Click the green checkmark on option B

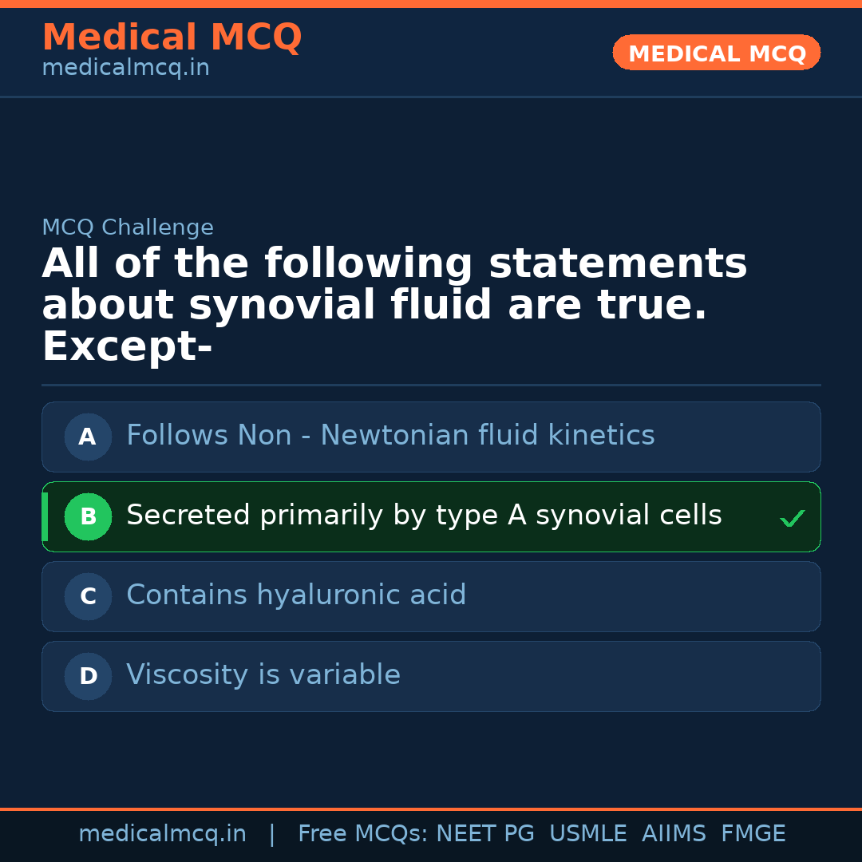coord(793,519)
